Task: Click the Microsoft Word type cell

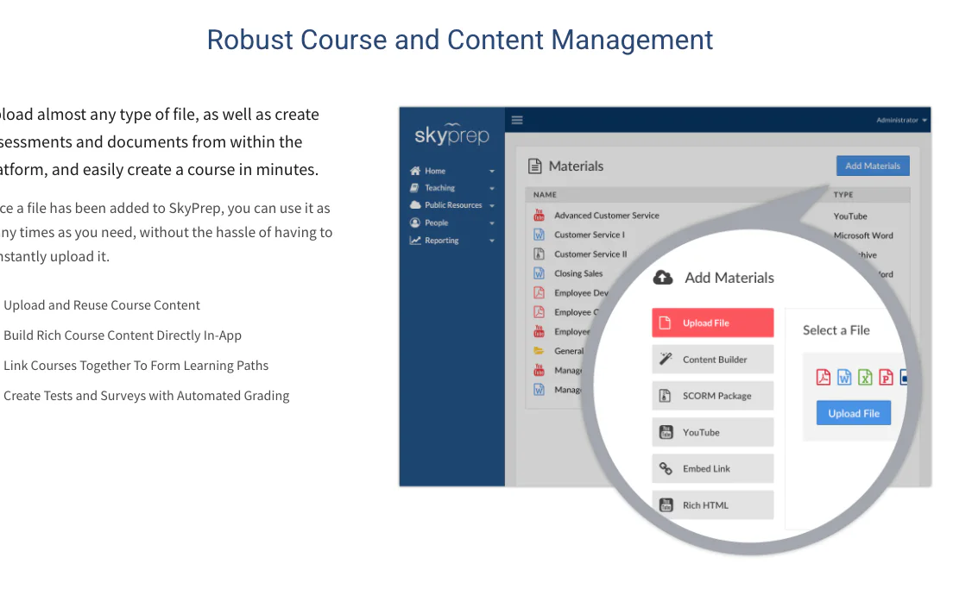Action: pos(863,235)
